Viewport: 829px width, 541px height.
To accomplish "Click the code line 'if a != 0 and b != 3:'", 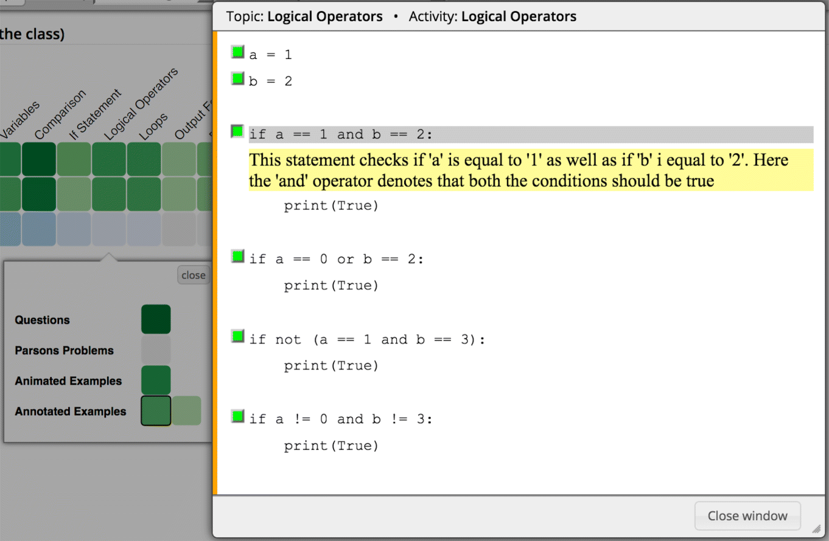I will pyautogui.click(x=341, y=419).
